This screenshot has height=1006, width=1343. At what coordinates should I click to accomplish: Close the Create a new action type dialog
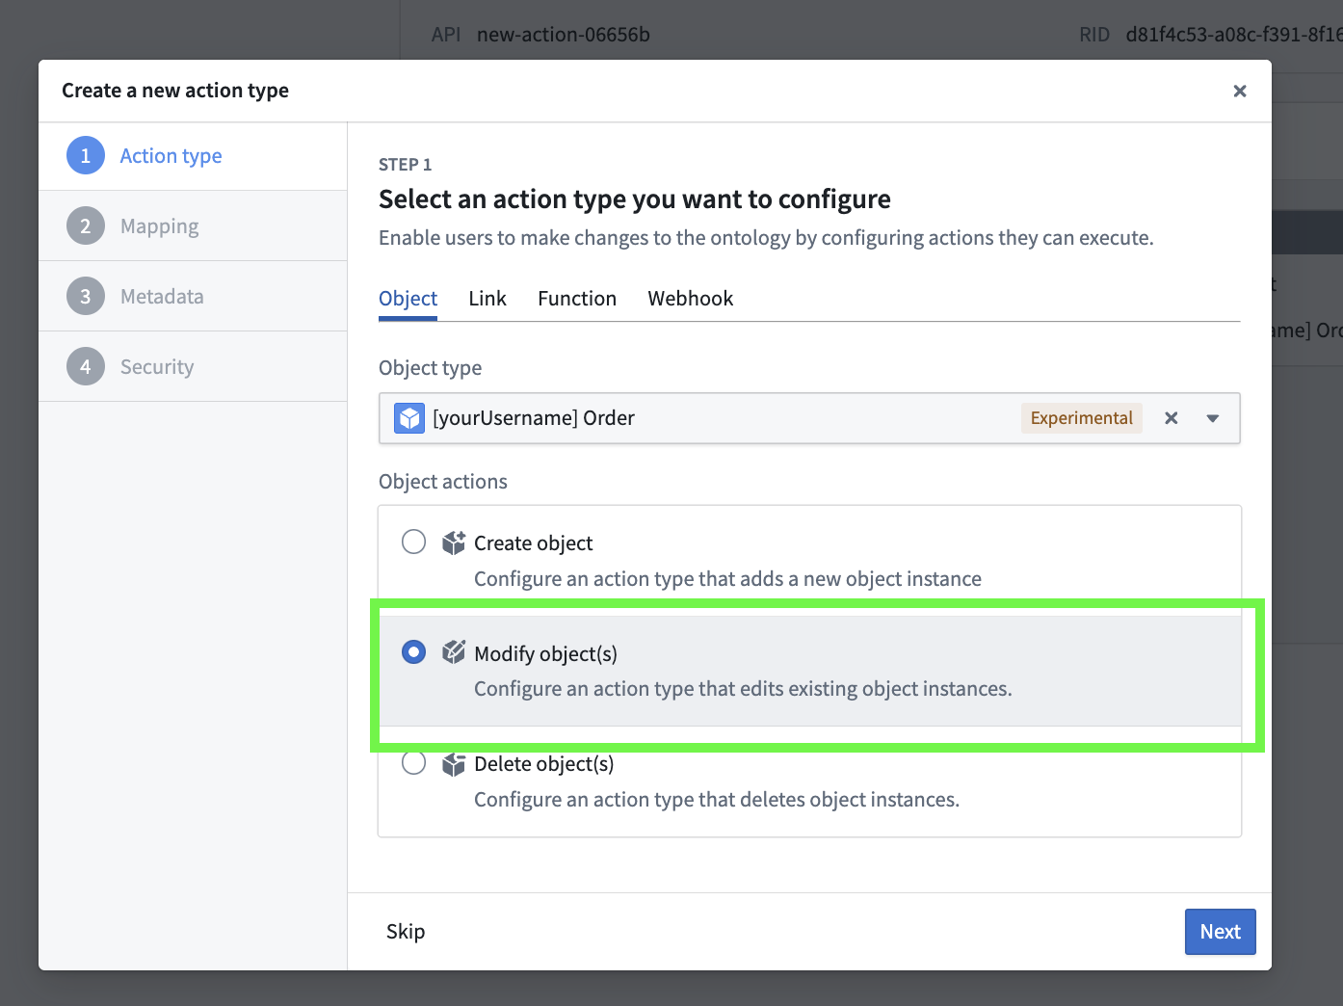[x=1239, y=91]
